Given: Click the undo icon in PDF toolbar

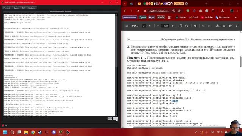Looking at the screenshot, I should click(x=203, y=26).
